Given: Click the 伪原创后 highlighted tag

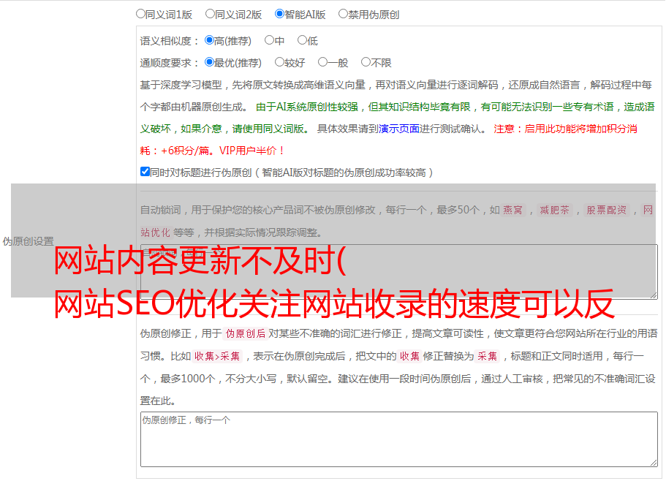Looking at the screenshot, I should (246, 333).
